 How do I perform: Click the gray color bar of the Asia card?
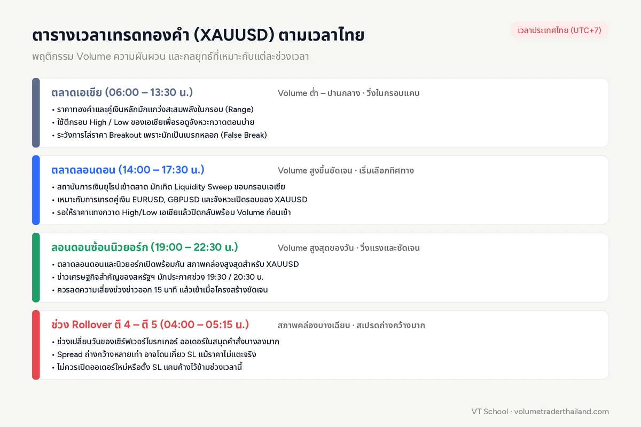click(36, 113)
